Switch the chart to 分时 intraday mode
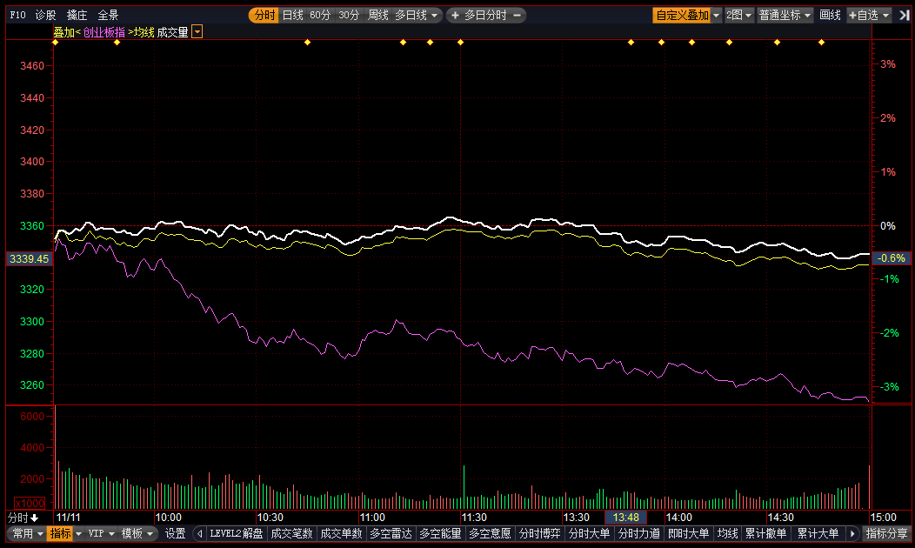The width and height of the screenshot is (915, 548). coord(264,15)
